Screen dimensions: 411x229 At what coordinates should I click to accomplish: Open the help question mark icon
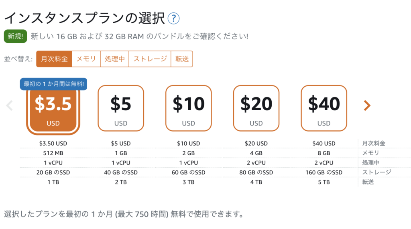pyautogui.click(x=173, y=18)
